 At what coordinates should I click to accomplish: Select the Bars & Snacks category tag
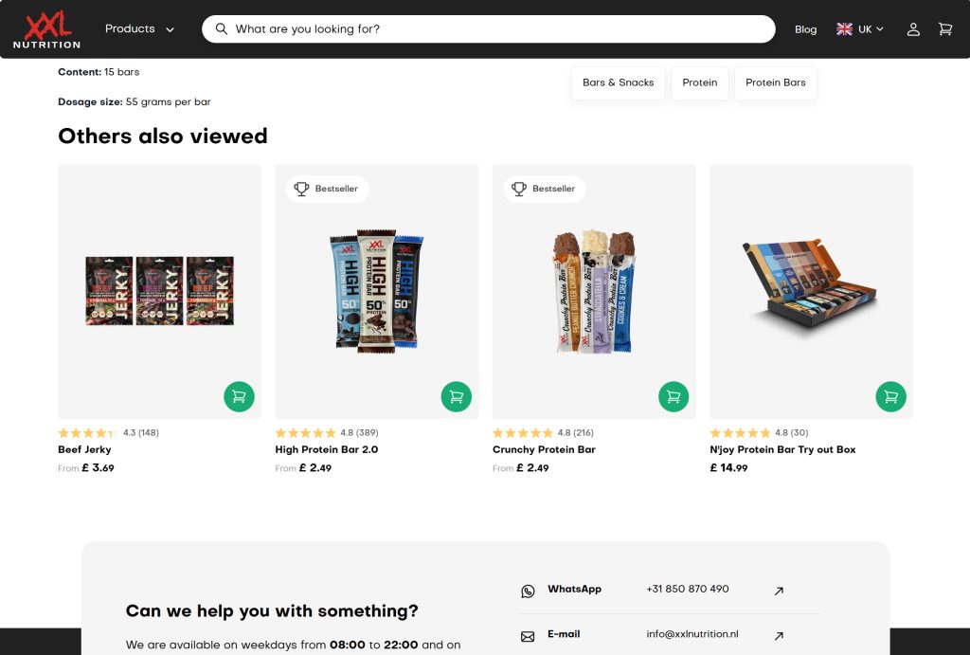click(x=618, y=82)
